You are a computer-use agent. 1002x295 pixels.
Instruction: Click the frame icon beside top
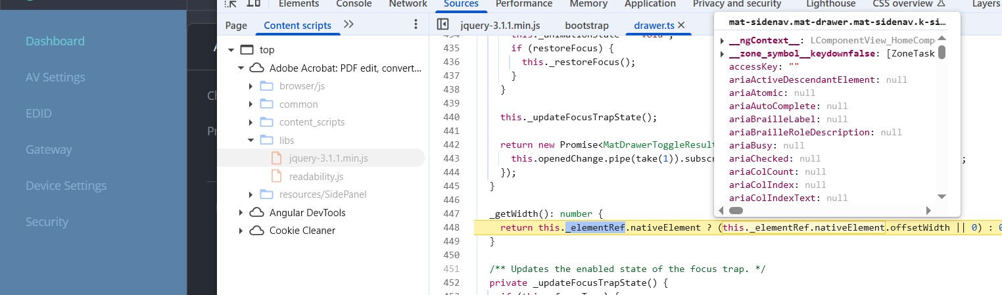click(x=247, y=50)
